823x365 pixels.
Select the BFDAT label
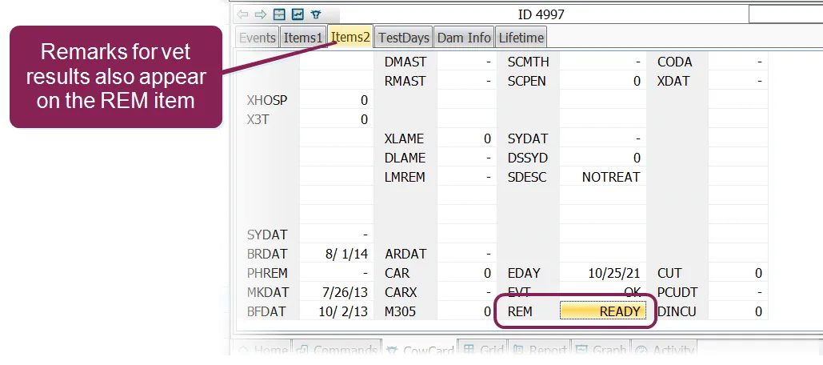(266, 312)
